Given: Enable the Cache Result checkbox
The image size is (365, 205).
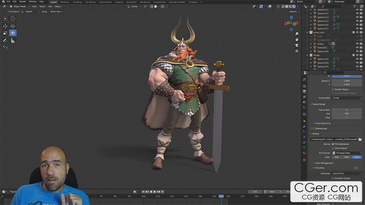Looking at the screenshot, I should pyautogui.click(x=333, y=148).
